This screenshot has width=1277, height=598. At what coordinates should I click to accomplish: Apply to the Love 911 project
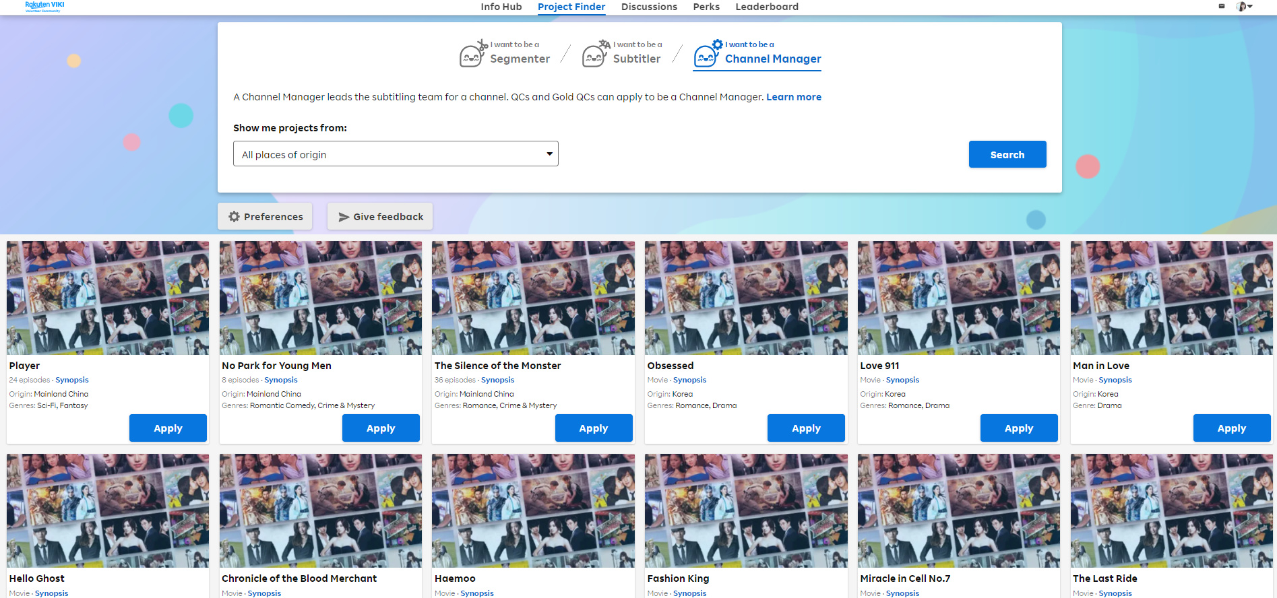[1018, 428]
